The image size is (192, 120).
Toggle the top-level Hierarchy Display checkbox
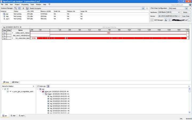5,89
